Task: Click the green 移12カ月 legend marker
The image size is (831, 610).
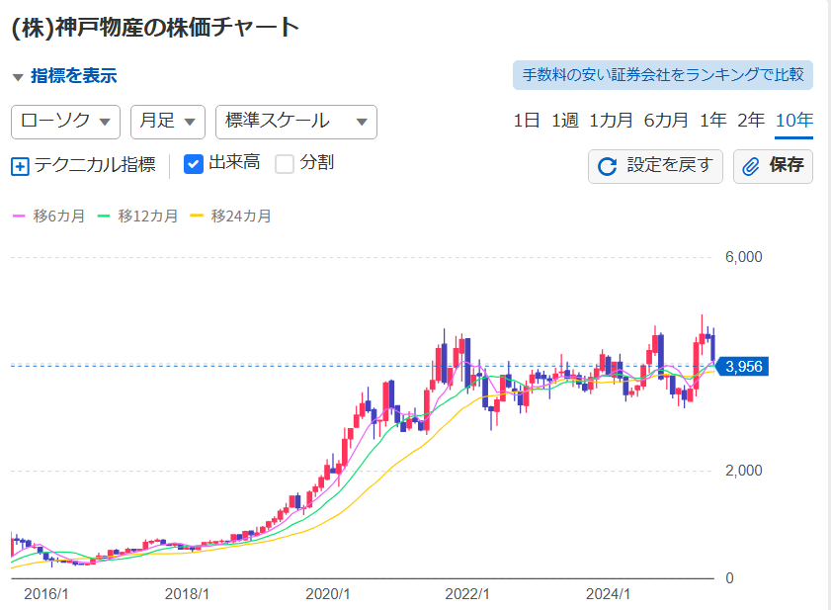Action: pyautogui.click(x=103, y=216)
